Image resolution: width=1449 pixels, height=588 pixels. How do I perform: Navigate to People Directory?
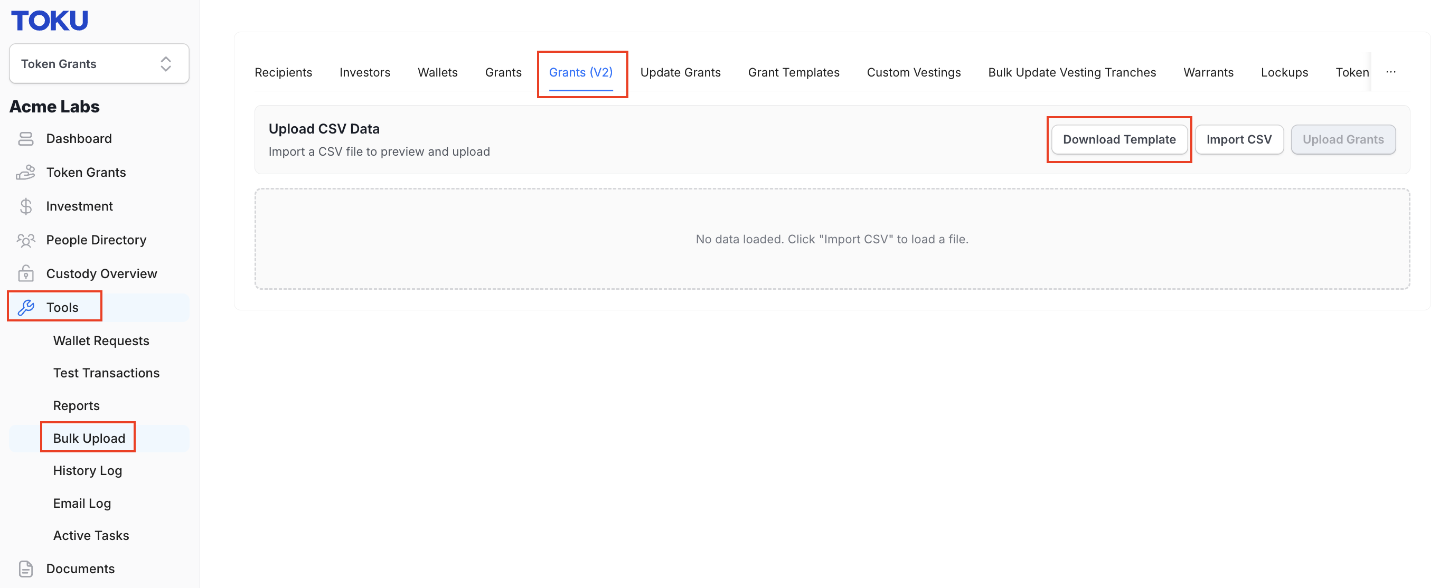coord(96,240)
